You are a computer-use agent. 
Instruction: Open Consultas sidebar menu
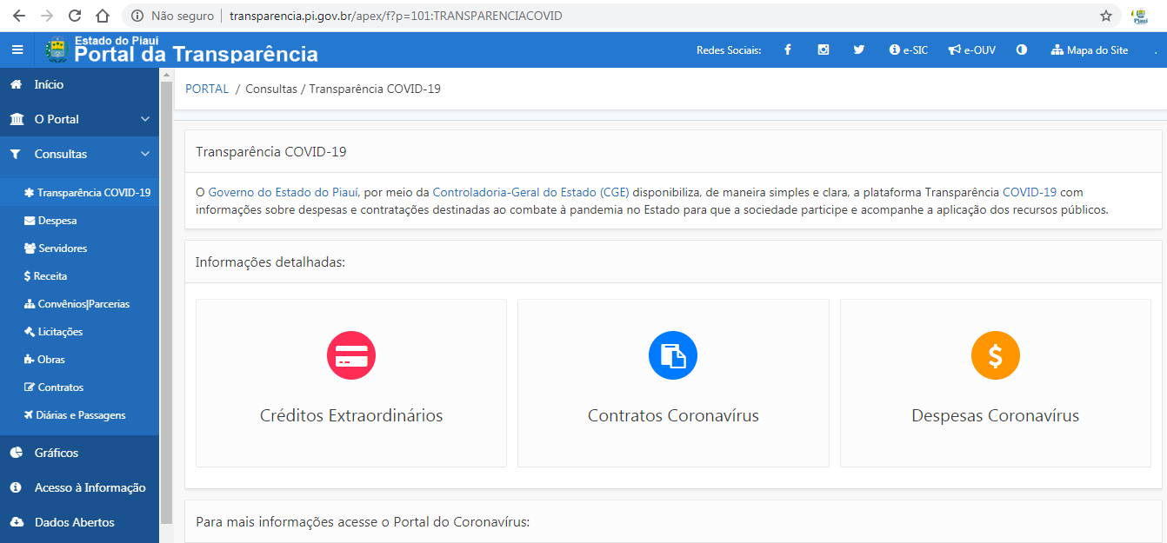coord(61,154)
